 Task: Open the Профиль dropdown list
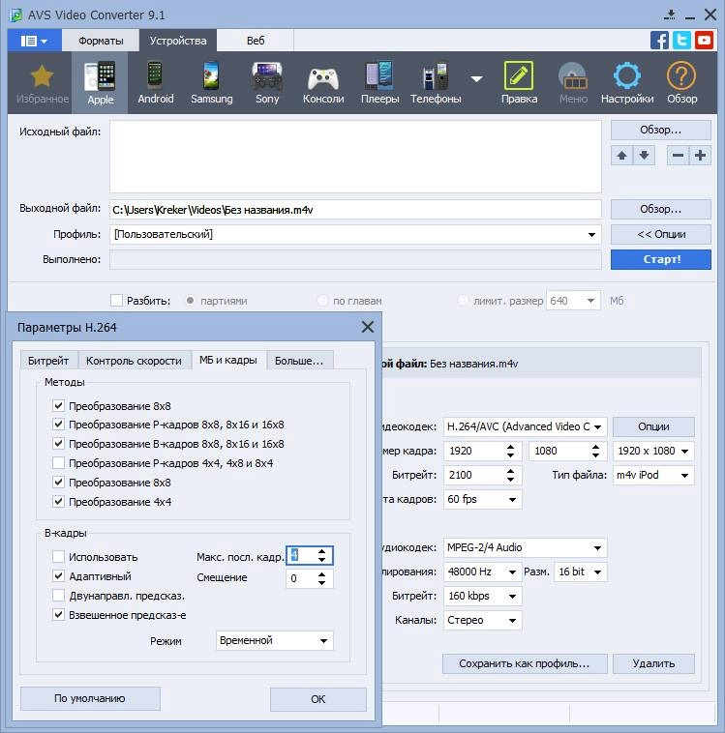pyautogui.click(x=355, y=234)
